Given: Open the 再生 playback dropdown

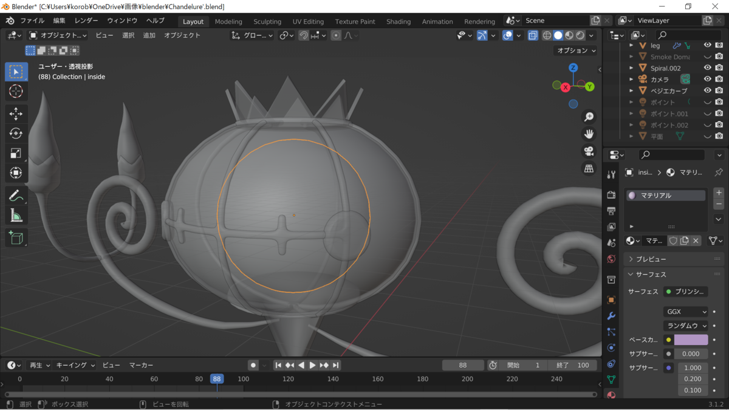Looking at the screenshot, I should (40, 365).
